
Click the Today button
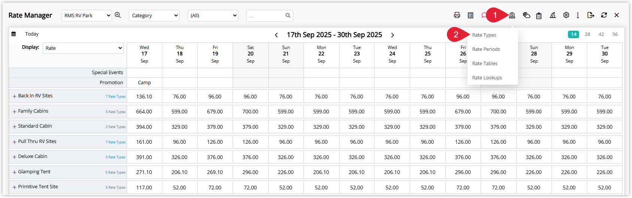(x=32, y=34)
